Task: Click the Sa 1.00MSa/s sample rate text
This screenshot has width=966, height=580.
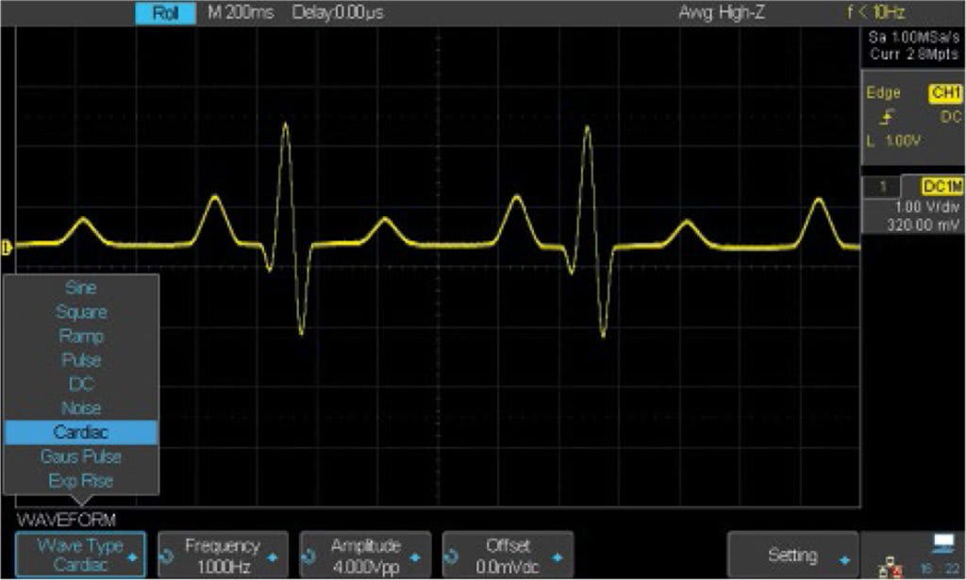Action: [913, 37]
